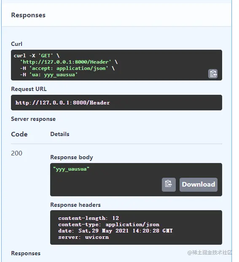
Task: Click the top Responses section heading
Action: (28, 15)
